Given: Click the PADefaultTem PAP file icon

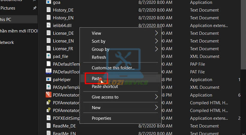Looking at the screenshot, I should [49, 64].
